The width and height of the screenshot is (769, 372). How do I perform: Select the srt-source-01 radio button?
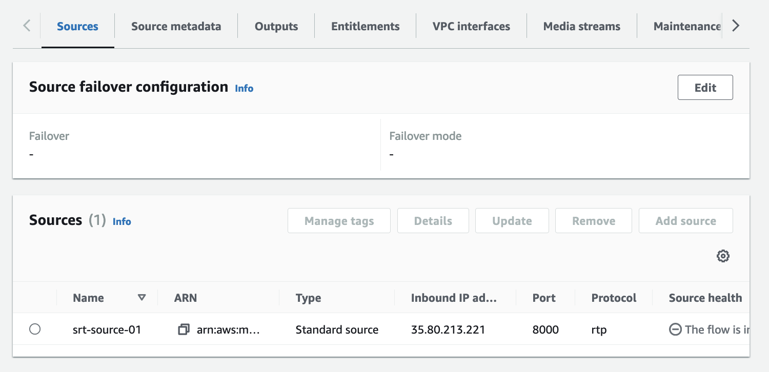coord(35,329)
